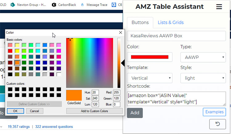The height and width of the screenshot is (134, 231).
Task: Open the AMZ Table Assistant hamburger menu
Action: point(219,7)
